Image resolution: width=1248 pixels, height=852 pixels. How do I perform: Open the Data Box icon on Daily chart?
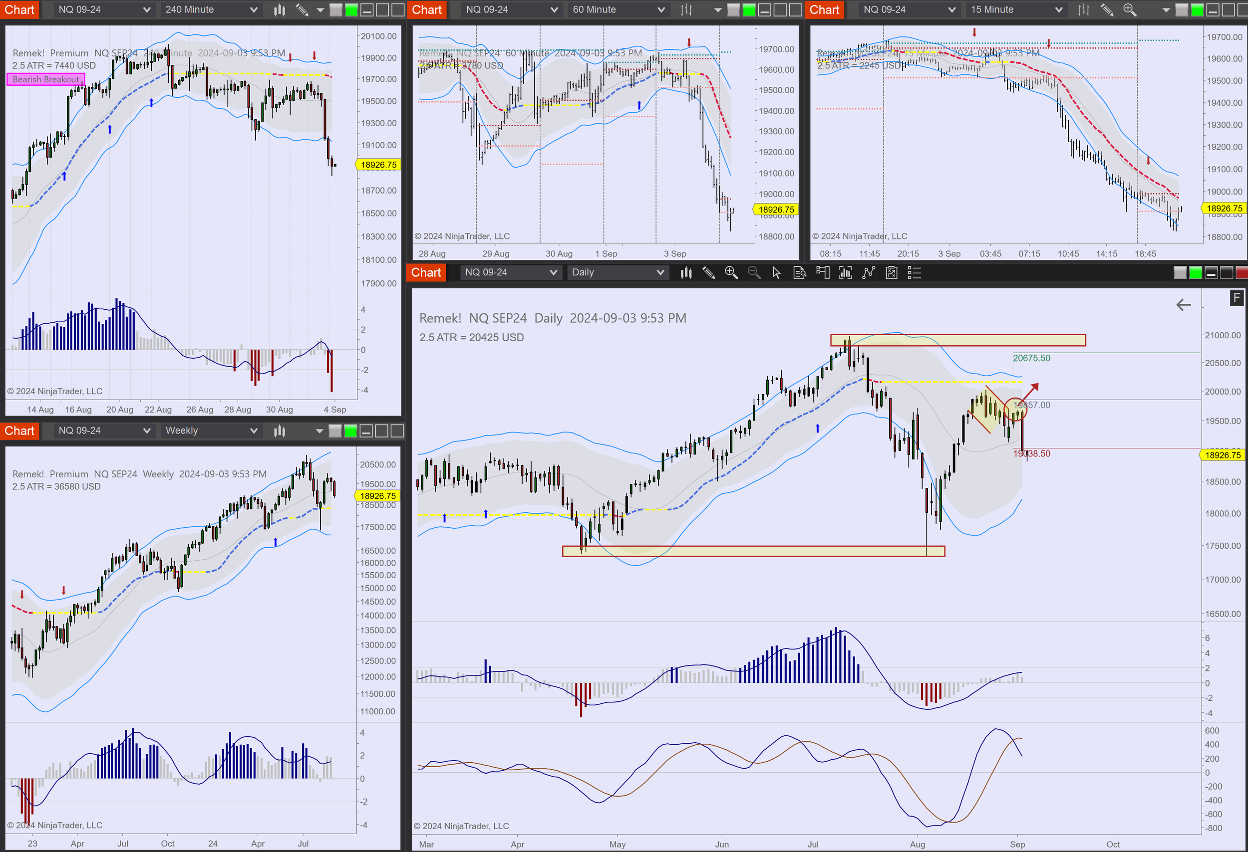pyautogui.click(x=800, y=272)
